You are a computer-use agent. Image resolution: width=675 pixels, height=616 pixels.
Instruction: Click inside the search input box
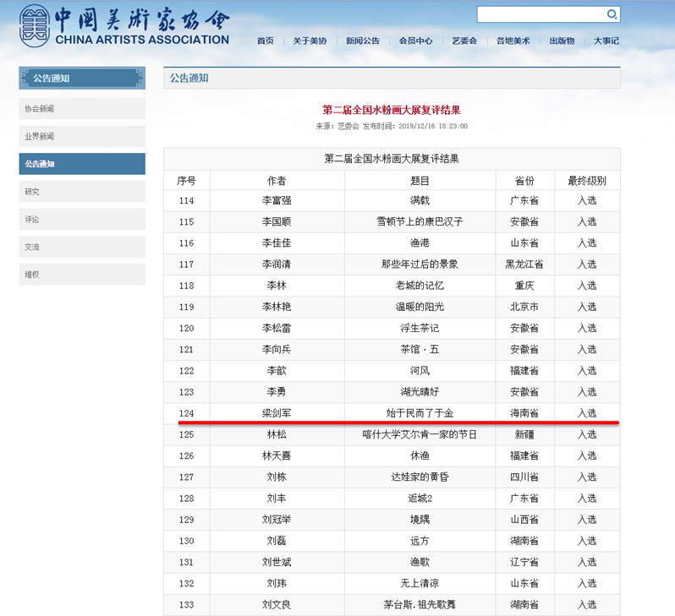tap(541, 14)
